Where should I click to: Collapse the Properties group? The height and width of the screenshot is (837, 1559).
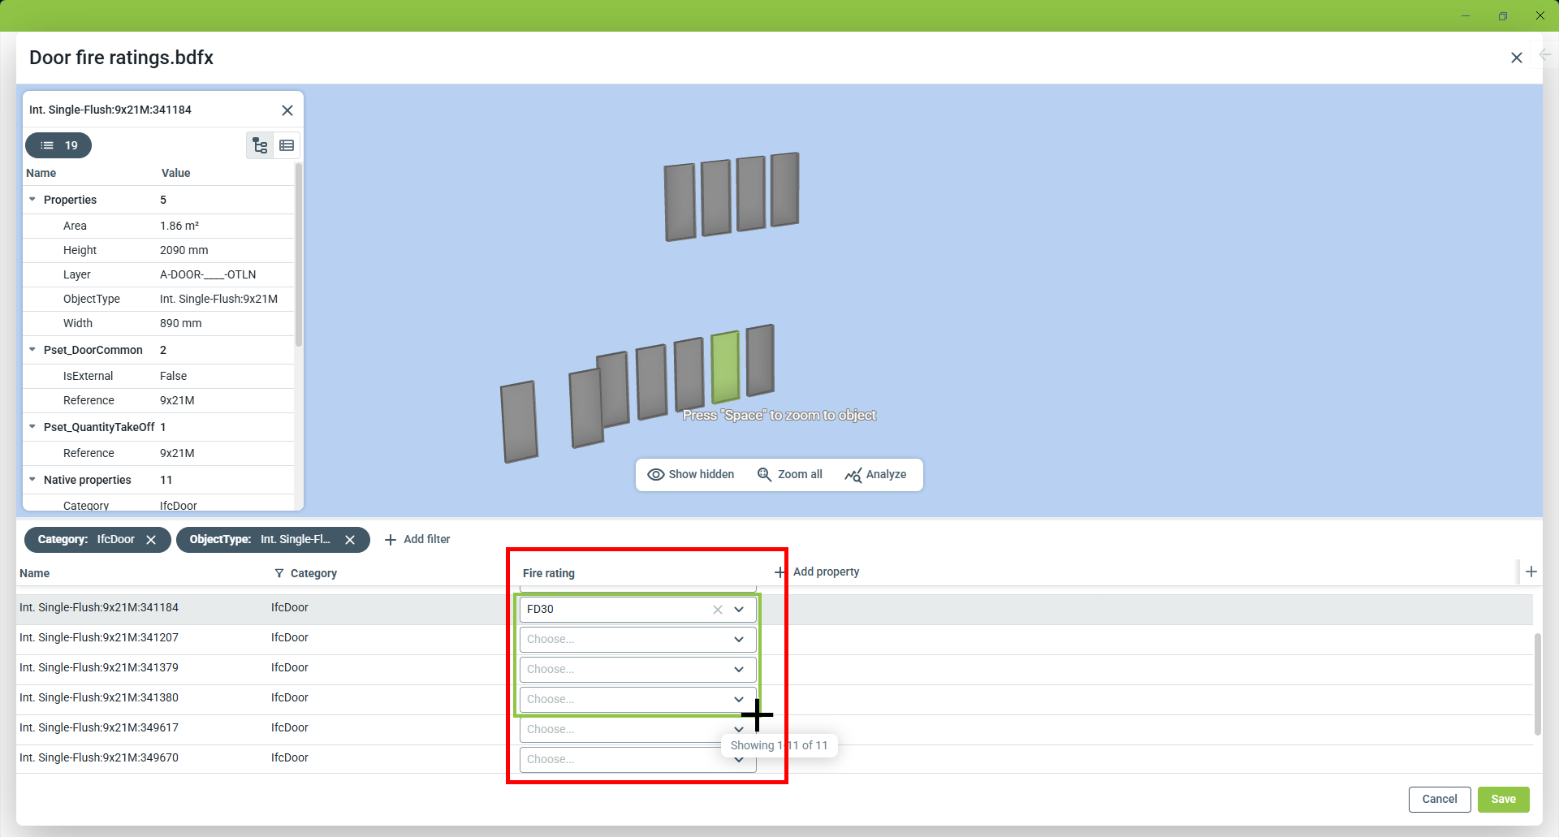point(32,200)
